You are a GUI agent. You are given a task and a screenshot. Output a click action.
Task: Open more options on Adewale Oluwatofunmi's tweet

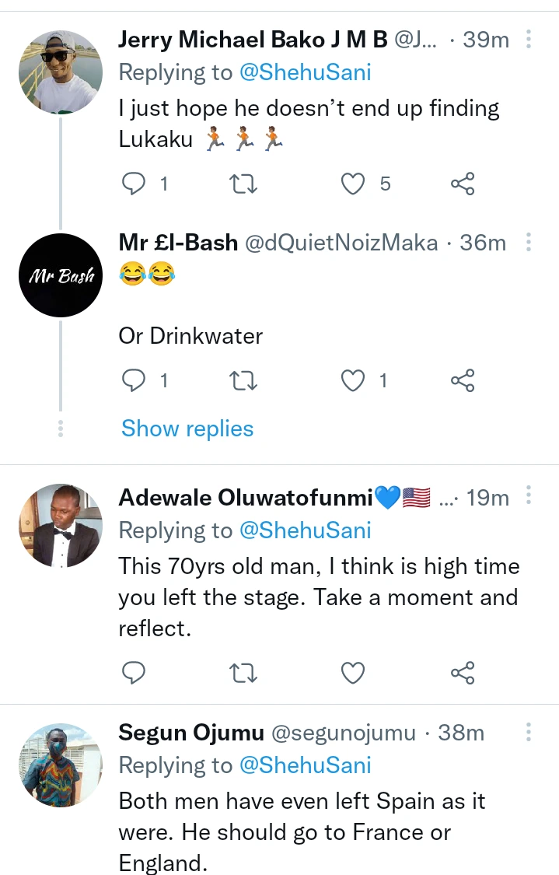click(529, 497)
